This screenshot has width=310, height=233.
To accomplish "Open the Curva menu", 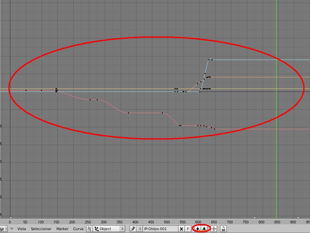I will click(x=78, y=229).
